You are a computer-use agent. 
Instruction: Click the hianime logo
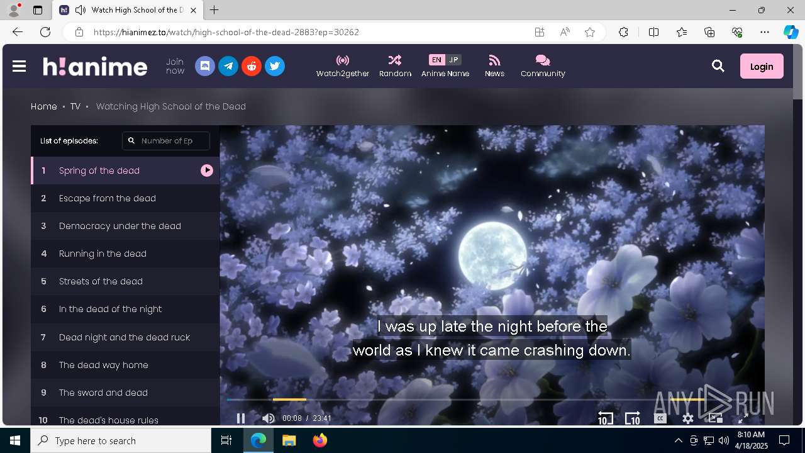(x=95, y=66)
